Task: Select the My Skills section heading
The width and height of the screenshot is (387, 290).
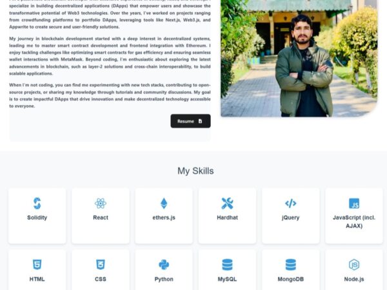Action: pos(195,171)
